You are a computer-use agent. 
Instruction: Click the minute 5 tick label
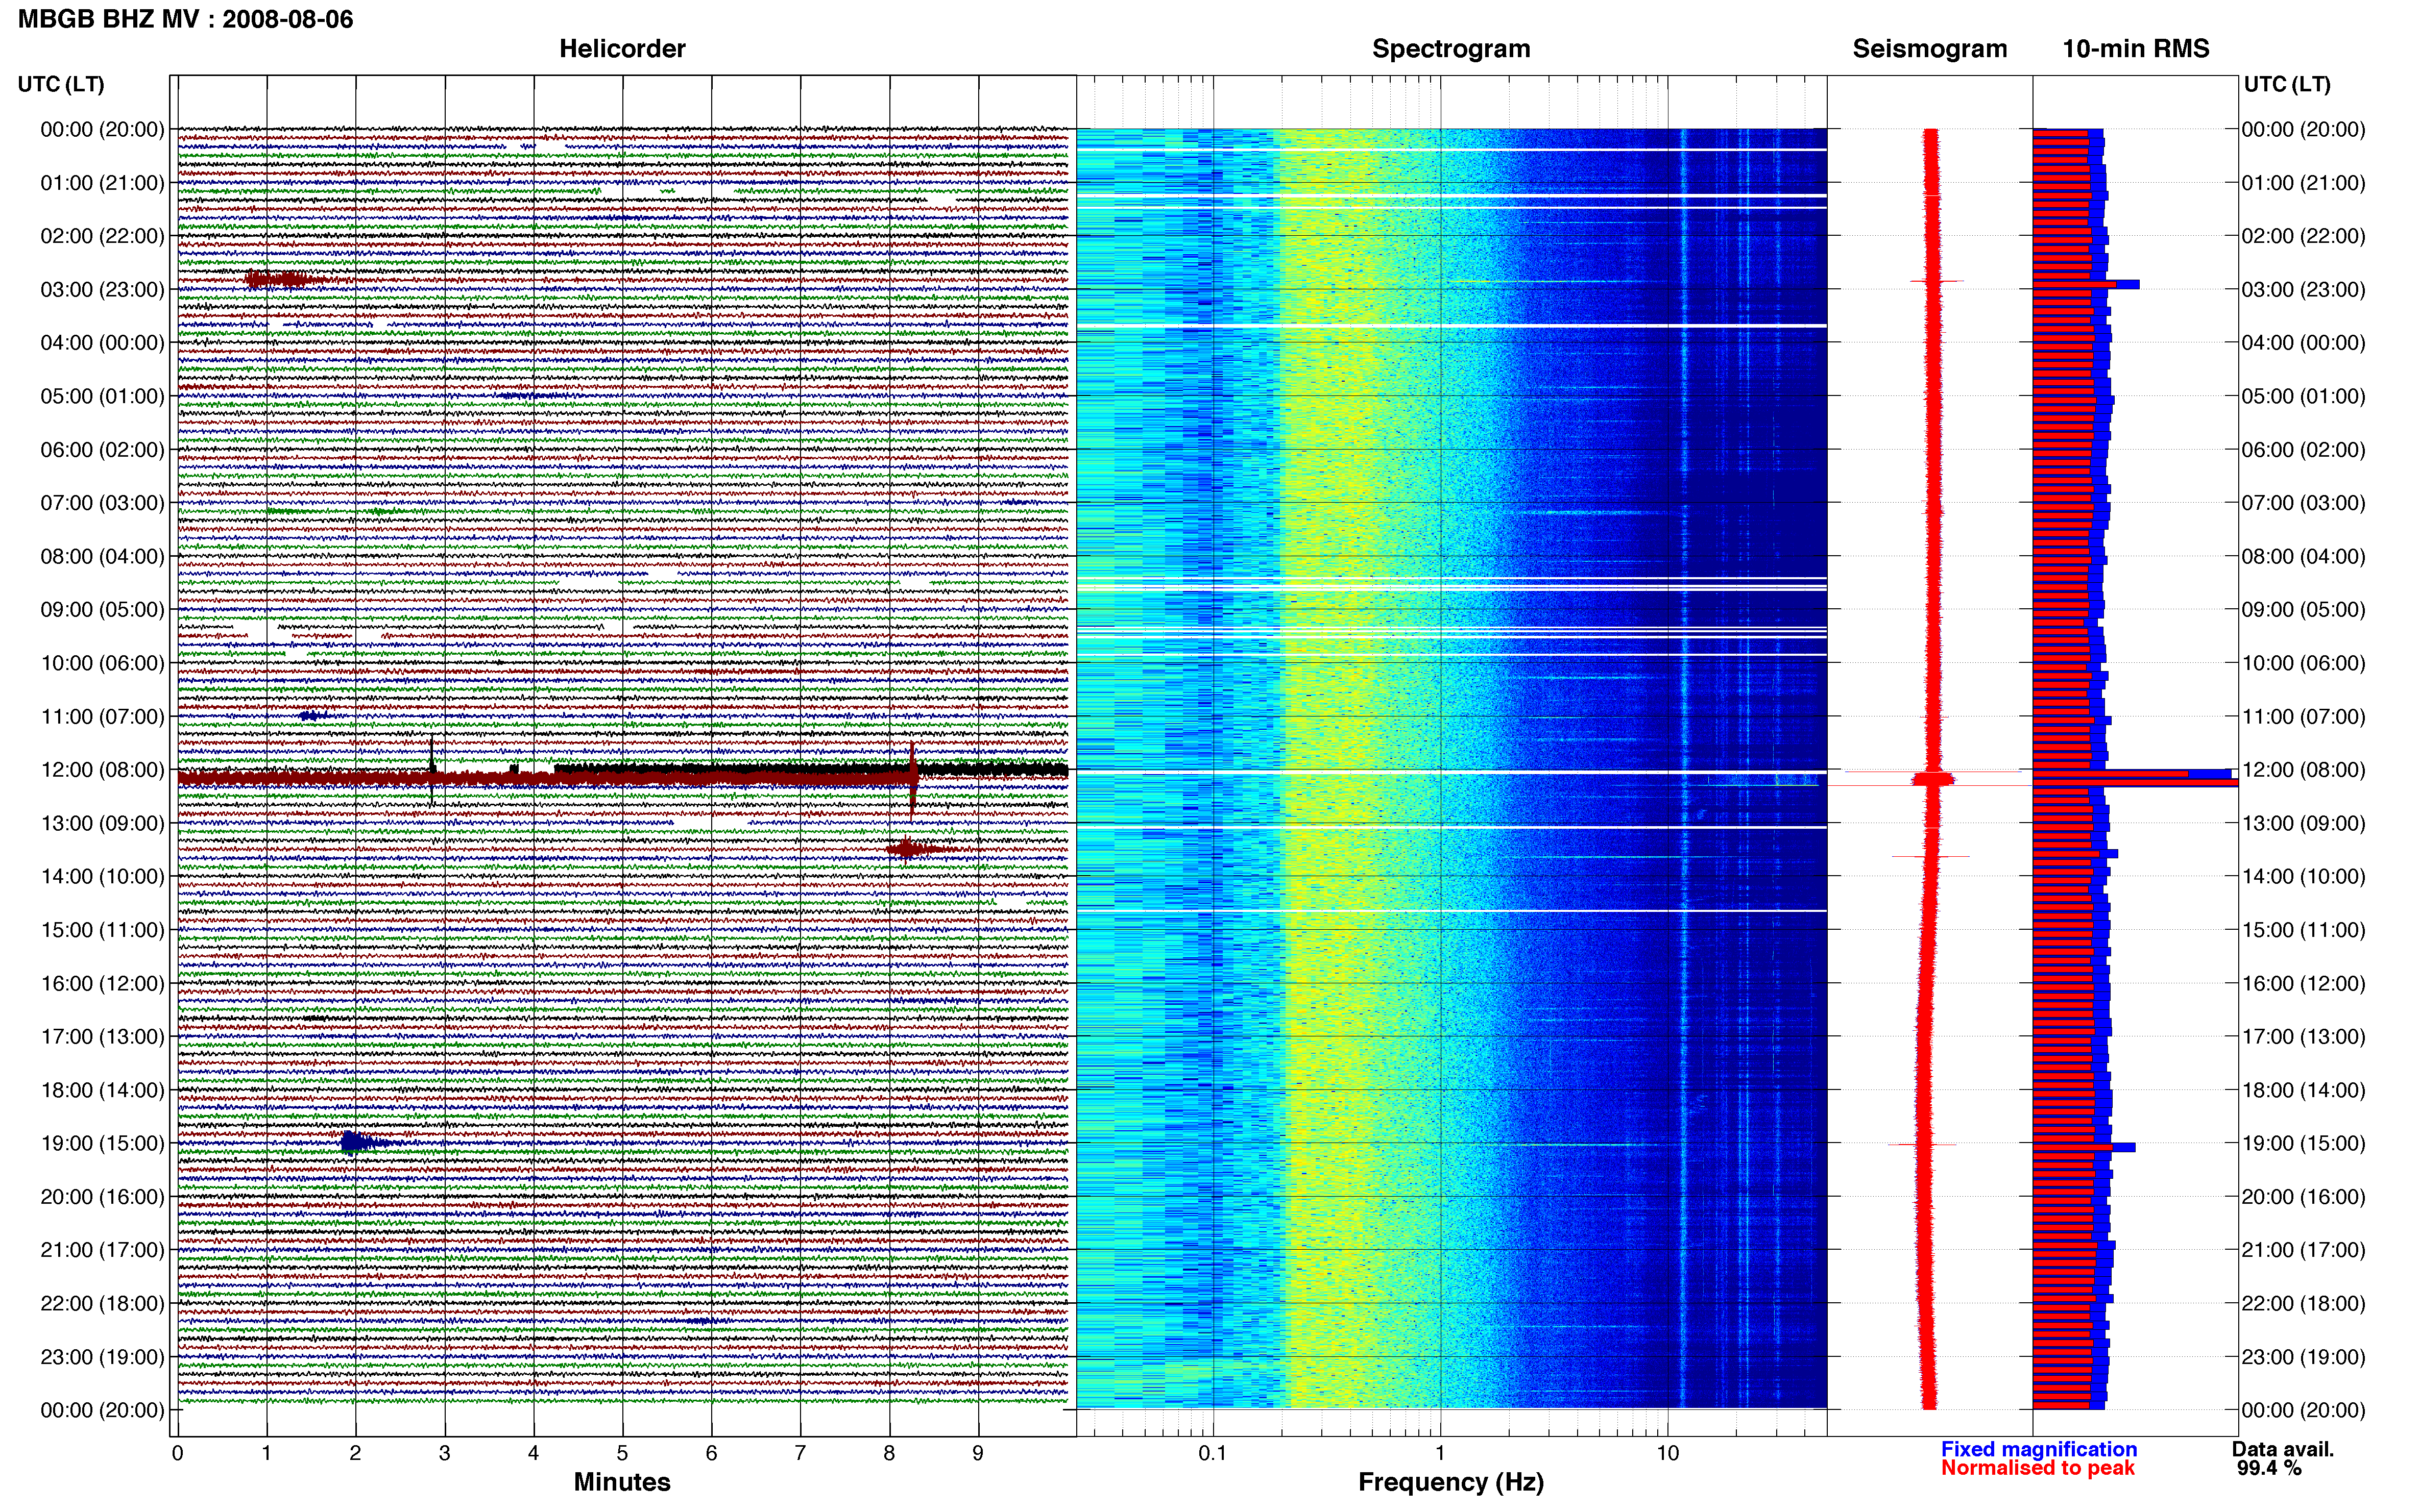622,1453
